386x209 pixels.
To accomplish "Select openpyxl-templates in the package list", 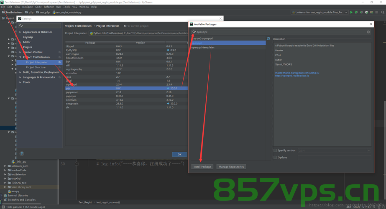I will (x=228, y=48).
